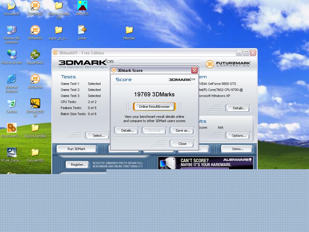Open the Foto e6700 folder
Image resolution: width=309 pixels, height=232 pixels.
pos(35,155)
